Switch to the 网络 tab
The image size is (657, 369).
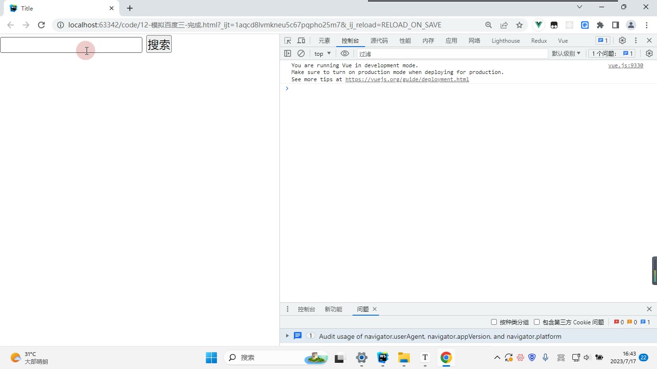pos(475,41)
